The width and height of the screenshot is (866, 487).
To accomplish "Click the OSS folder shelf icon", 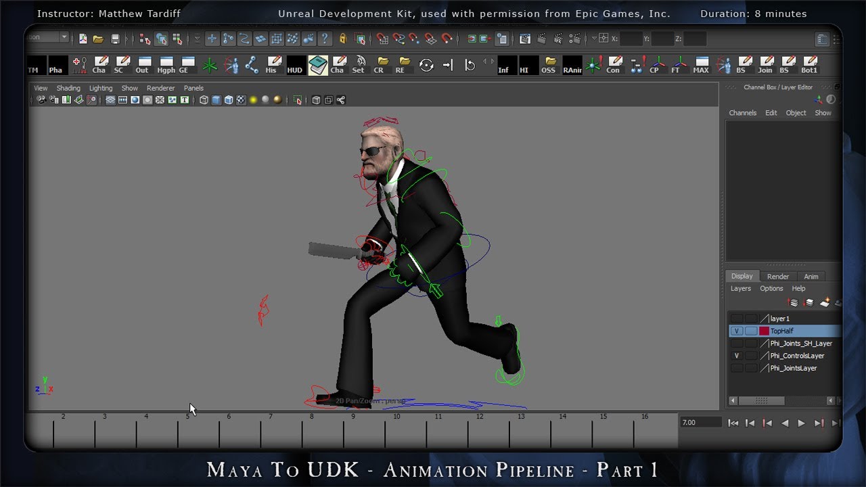I will (549, 66).
